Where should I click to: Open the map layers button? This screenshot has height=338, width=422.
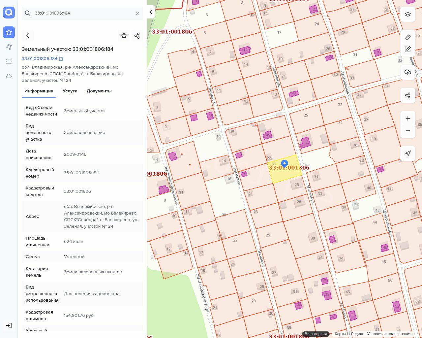408,15
